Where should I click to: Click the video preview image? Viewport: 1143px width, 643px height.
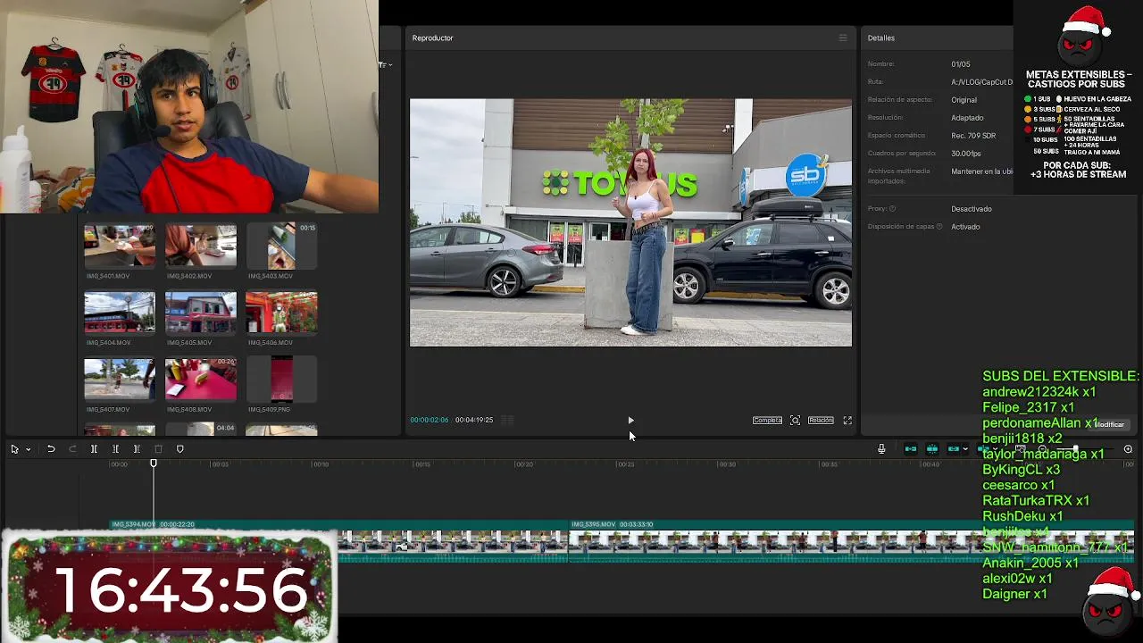pyautogui.click(x=630, y=222)
